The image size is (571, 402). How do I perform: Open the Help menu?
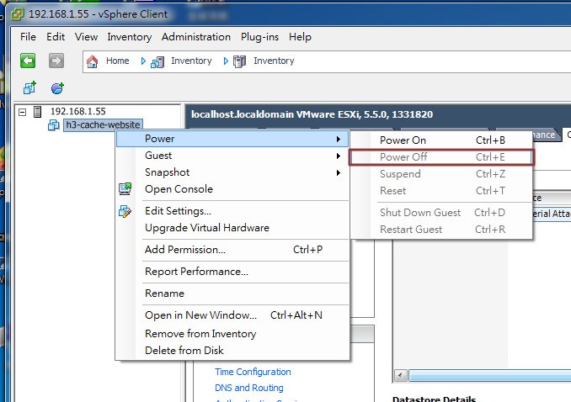point(300,37)
